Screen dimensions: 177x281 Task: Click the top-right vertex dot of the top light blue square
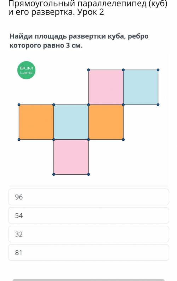pyautogui.click(x=158, y=70)
